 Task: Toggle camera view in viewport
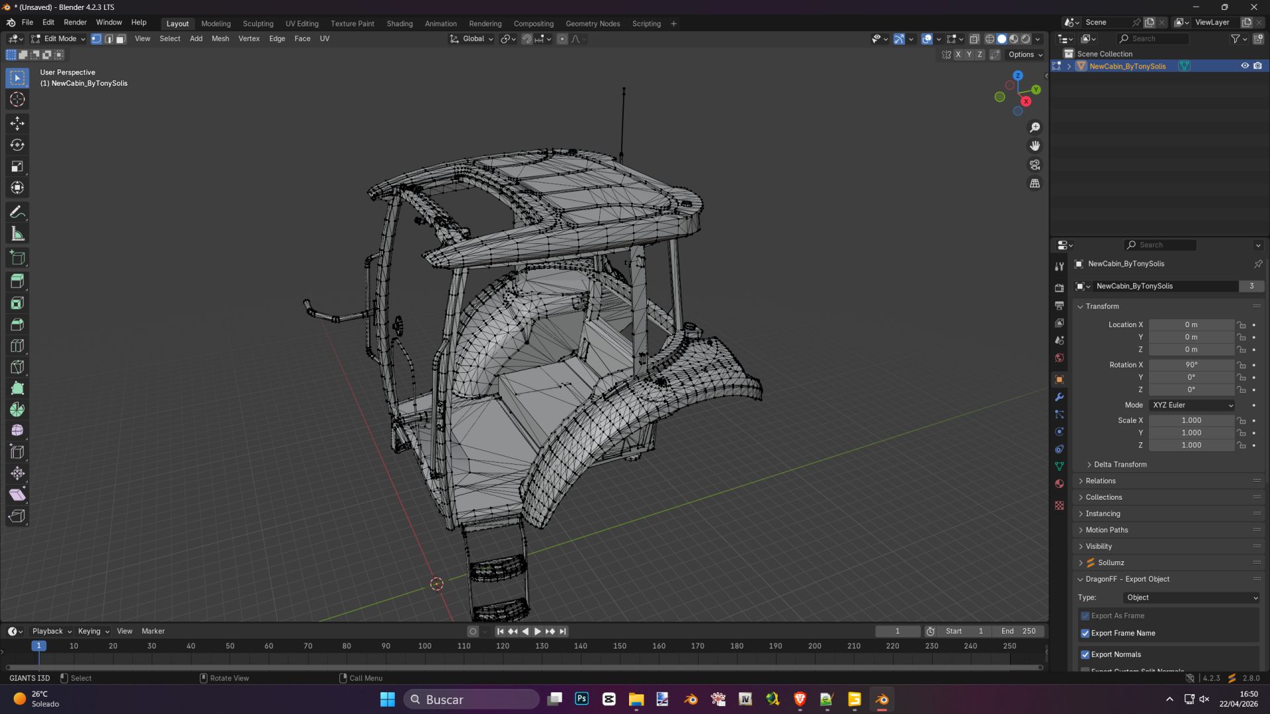click(1035, 165)
